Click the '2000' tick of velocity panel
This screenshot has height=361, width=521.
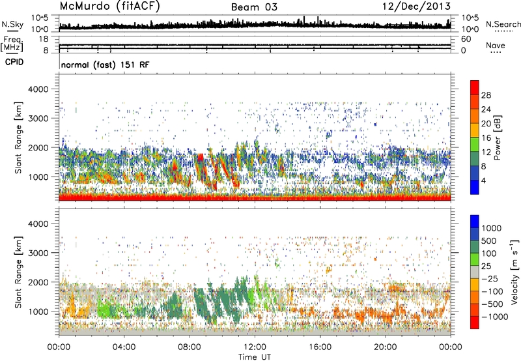pos(38,282)
